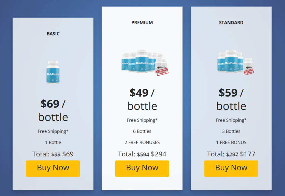Click the single HairFortin bottle in Basic plan
The width and height of the screenshot is (285, 196).
(53, 72)
